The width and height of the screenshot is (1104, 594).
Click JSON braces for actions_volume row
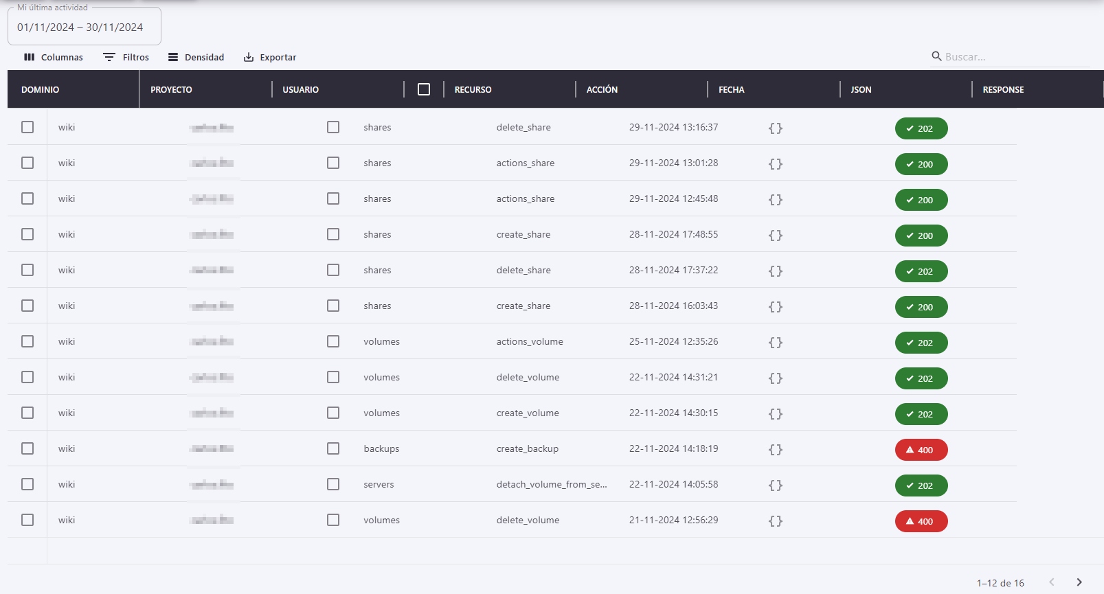click(775, 343)
